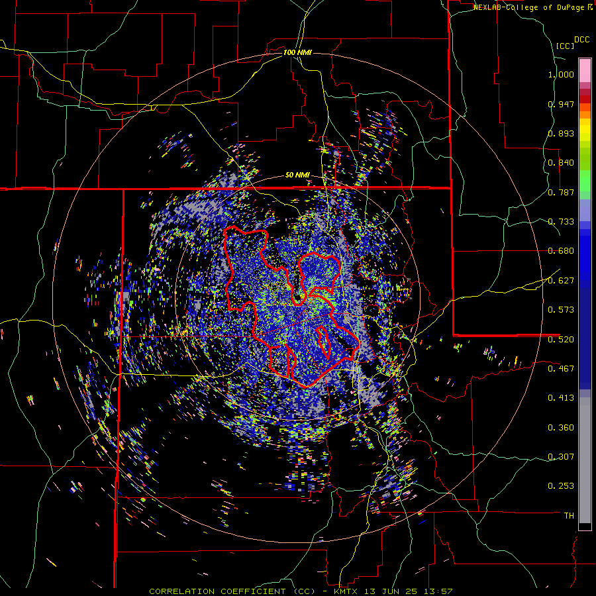Click the 0.413 scale value
Viewport: 596px width, 596px height.
pyautogui.click(x=561, y=398)
